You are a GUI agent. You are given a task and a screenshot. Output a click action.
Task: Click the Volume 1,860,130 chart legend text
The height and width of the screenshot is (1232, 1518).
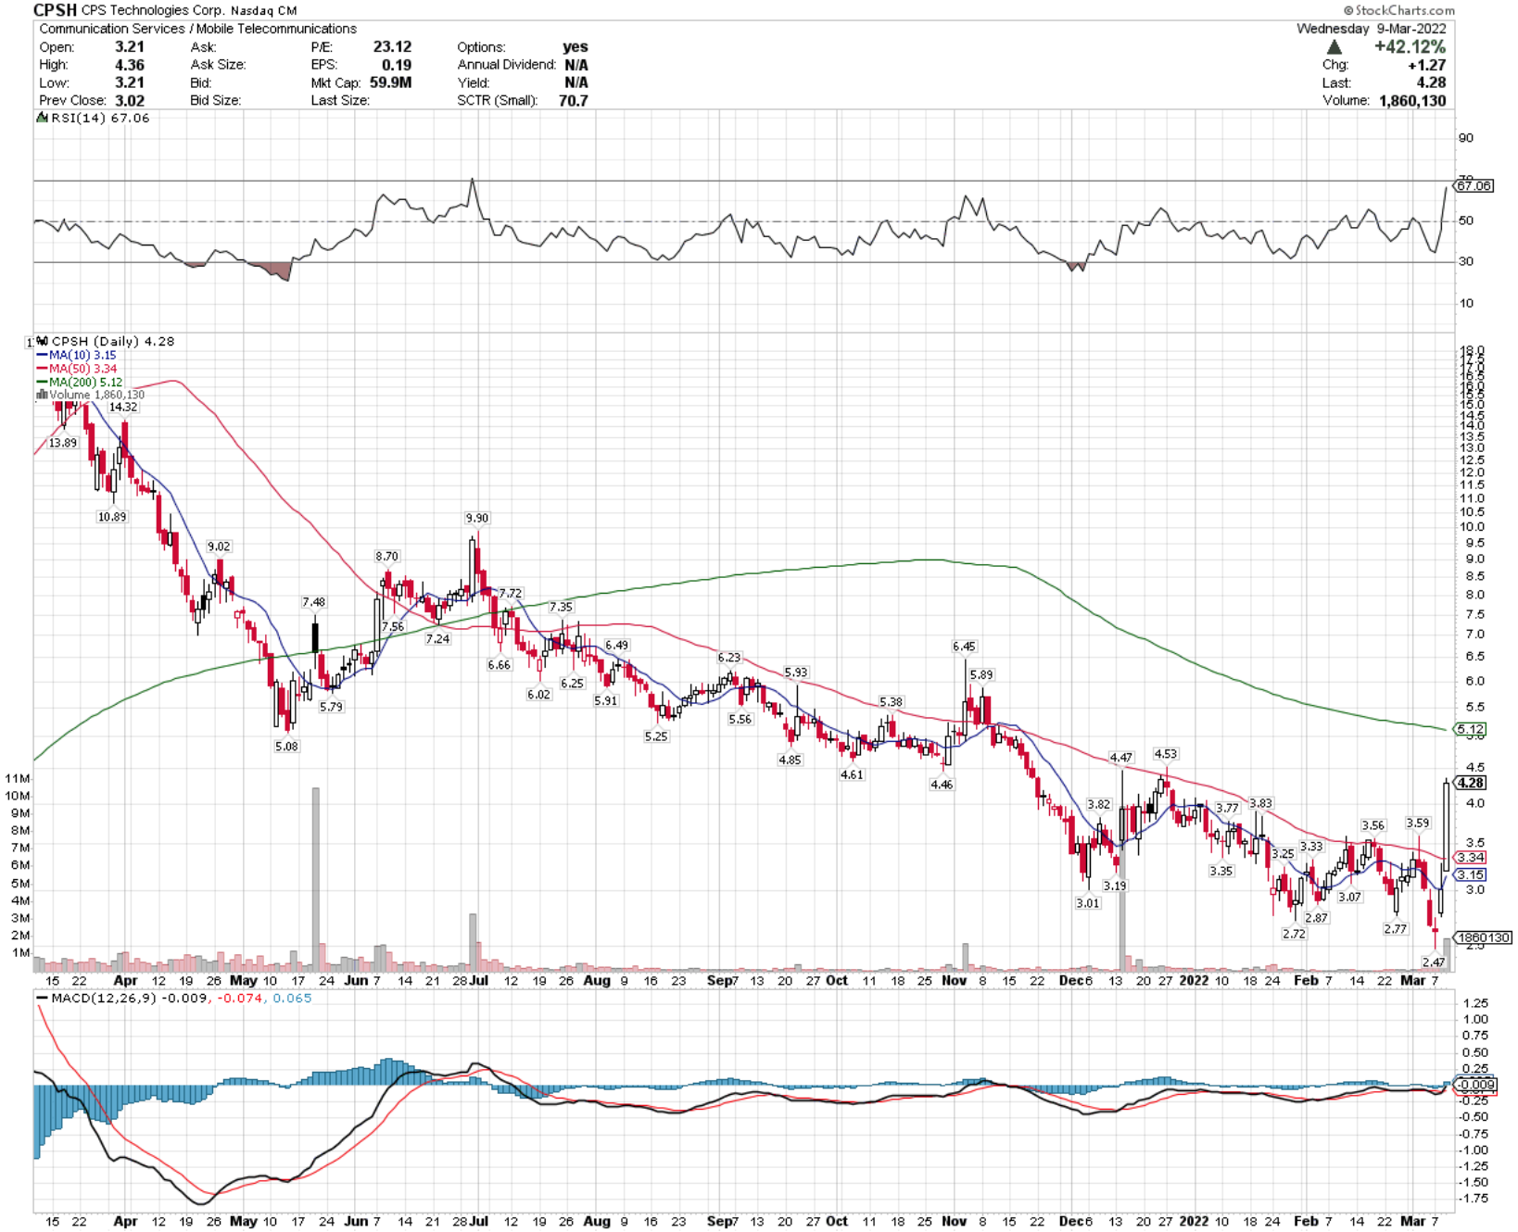[x=96, y=395]
